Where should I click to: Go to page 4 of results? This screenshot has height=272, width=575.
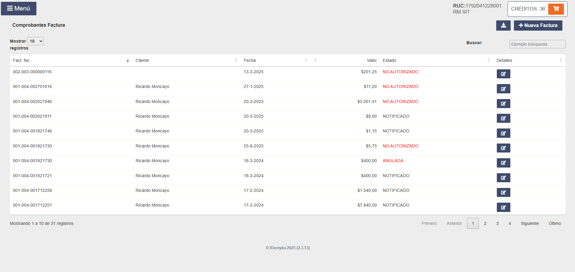[x=510, y=223]
